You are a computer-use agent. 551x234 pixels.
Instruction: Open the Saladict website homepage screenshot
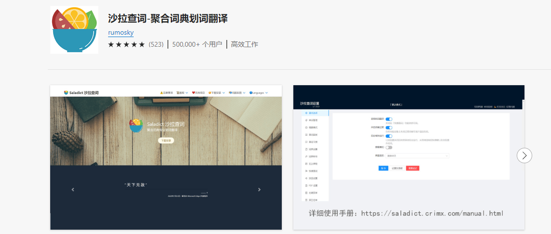(166, 157)
